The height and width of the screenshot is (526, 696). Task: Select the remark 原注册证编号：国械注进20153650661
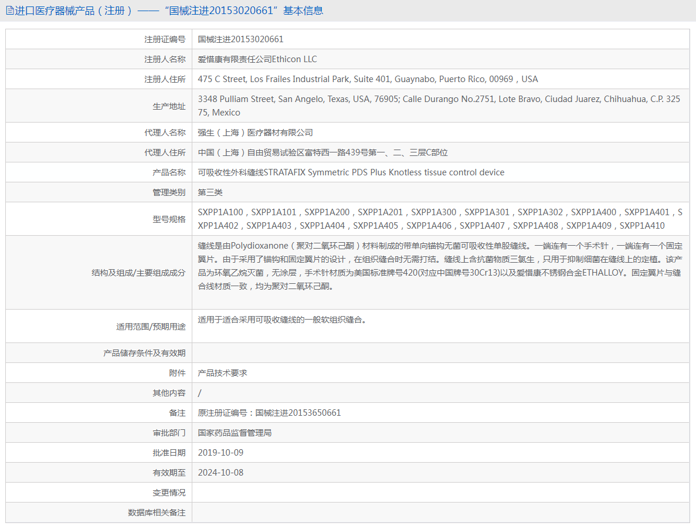[x=270, y=413]
